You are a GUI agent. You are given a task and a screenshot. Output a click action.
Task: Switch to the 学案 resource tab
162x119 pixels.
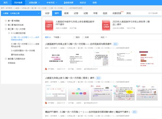(x=95, y=13)
